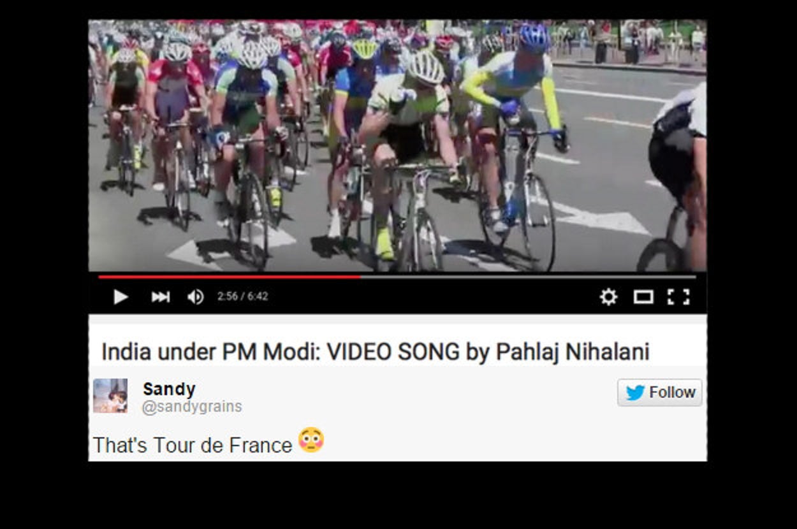Play the paused YouTube video
The height and width of the screenshot is (529, 797).
(121, 297)
